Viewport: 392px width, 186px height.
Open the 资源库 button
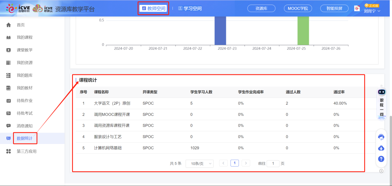[261, 8]
